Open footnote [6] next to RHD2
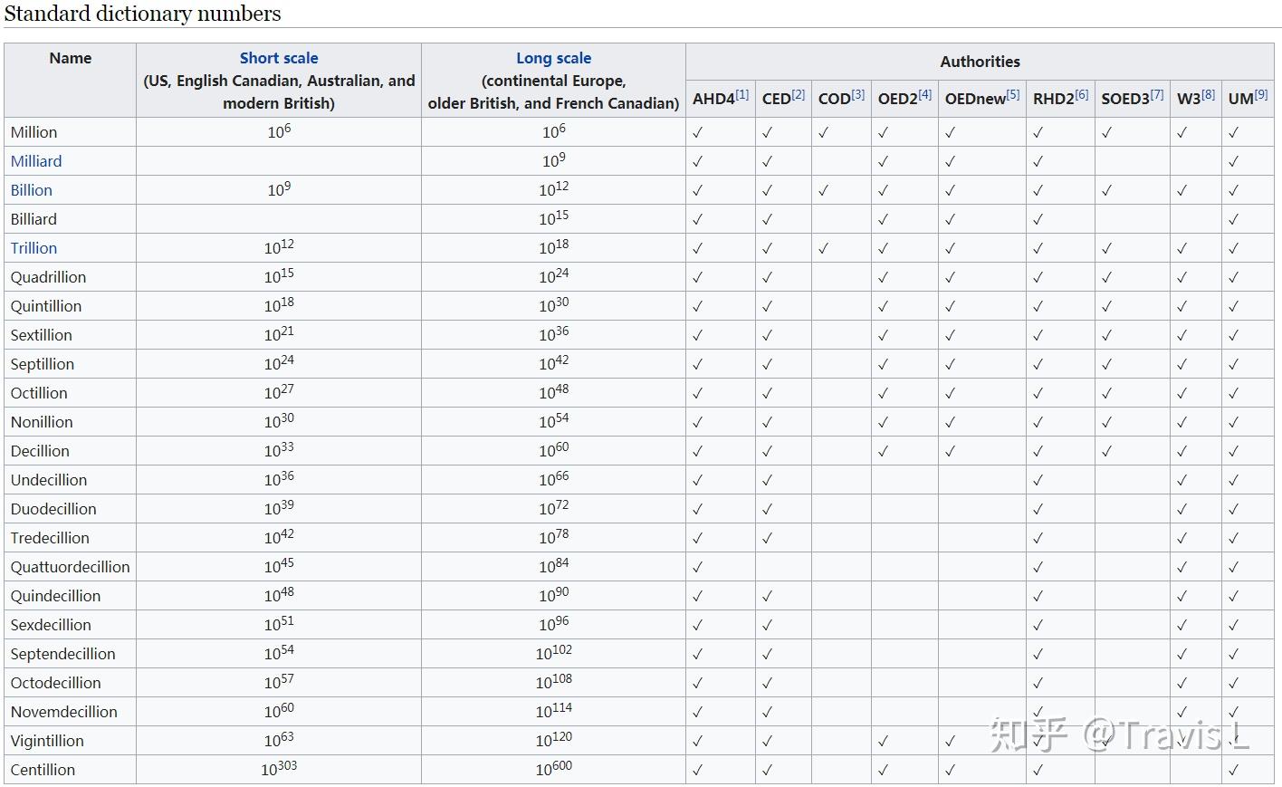This screenshot has height=787, width=1282. [x=1082, y=94]
